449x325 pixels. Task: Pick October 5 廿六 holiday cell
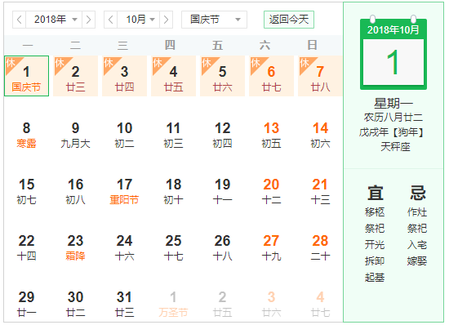(223, 76)
